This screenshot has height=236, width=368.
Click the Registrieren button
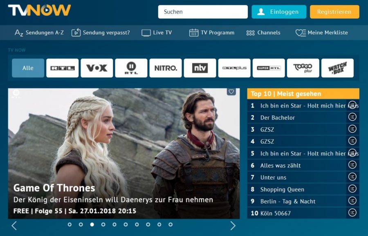coord(334,12)
